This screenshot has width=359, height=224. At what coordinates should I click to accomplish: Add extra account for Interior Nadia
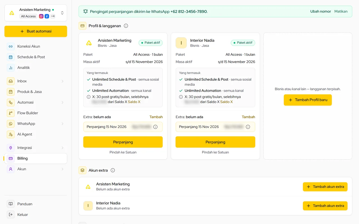coord(325,206)
